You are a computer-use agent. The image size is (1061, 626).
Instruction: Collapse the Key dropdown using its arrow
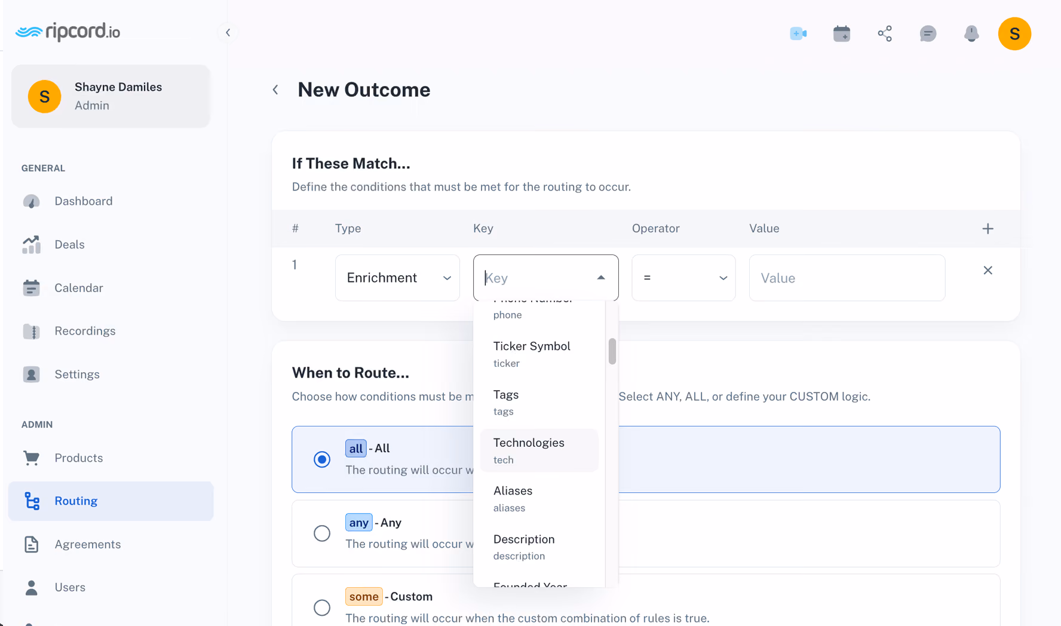click(x=601, y=278)
